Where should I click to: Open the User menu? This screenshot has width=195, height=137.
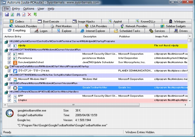click(41, 9)
